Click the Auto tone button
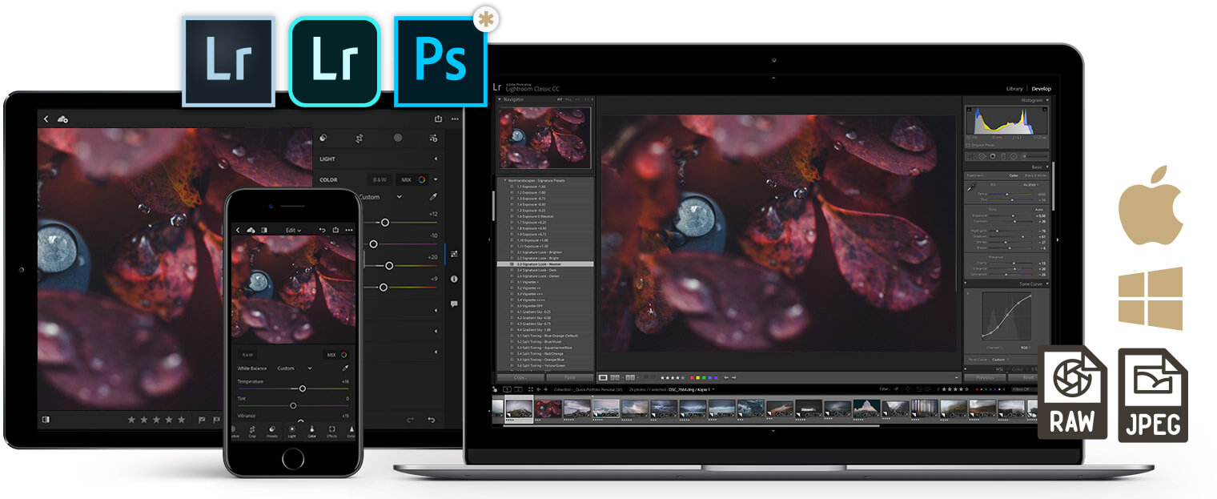The width and height of the screenshot is (1217, 499). coord(1041,209)
